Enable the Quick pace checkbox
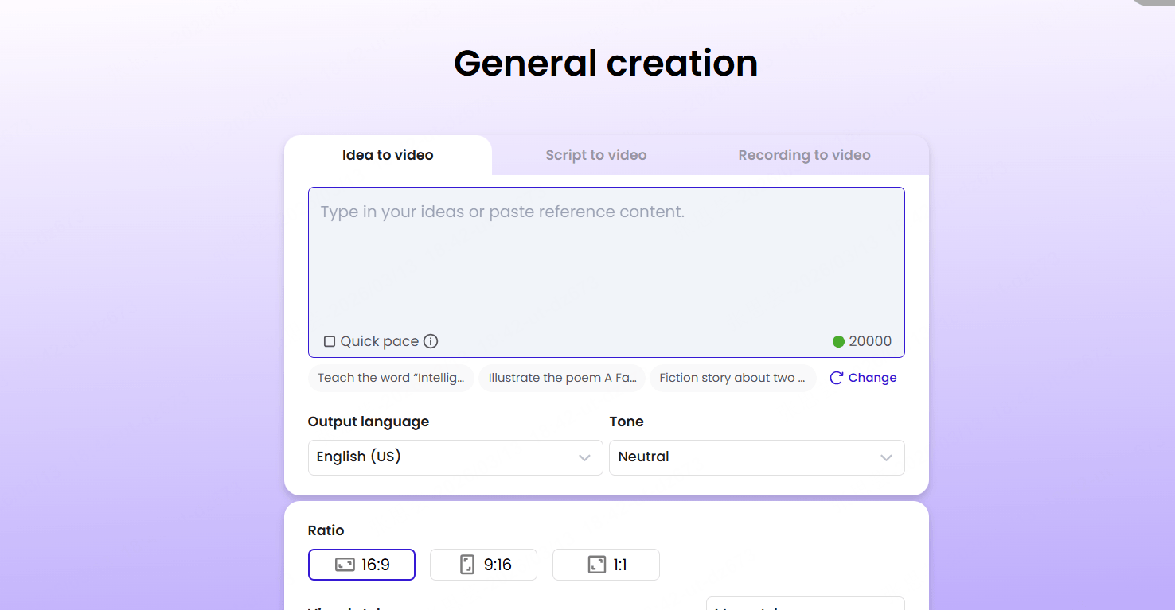Screen dimensions: 1175x610 (x=329, y=340)
